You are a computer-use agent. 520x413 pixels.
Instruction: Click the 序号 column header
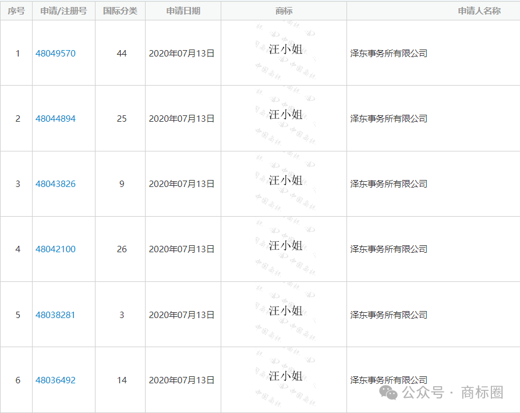click(16, 11)
